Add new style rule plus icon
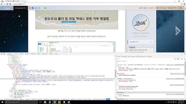The height and width of the screenshot is (104, 186). tap(184, 59)
